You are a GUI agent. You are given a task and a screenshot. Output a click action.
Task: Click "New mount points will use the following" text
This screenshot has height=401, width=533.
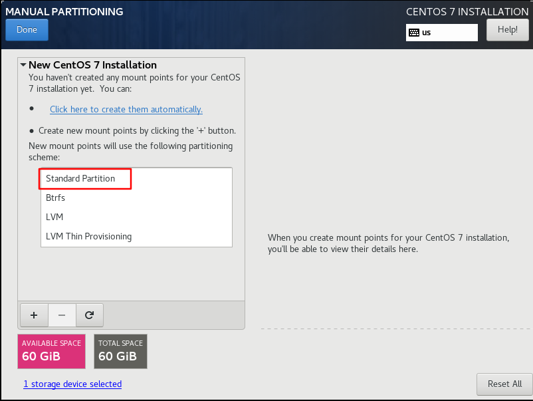pos(130,152)
